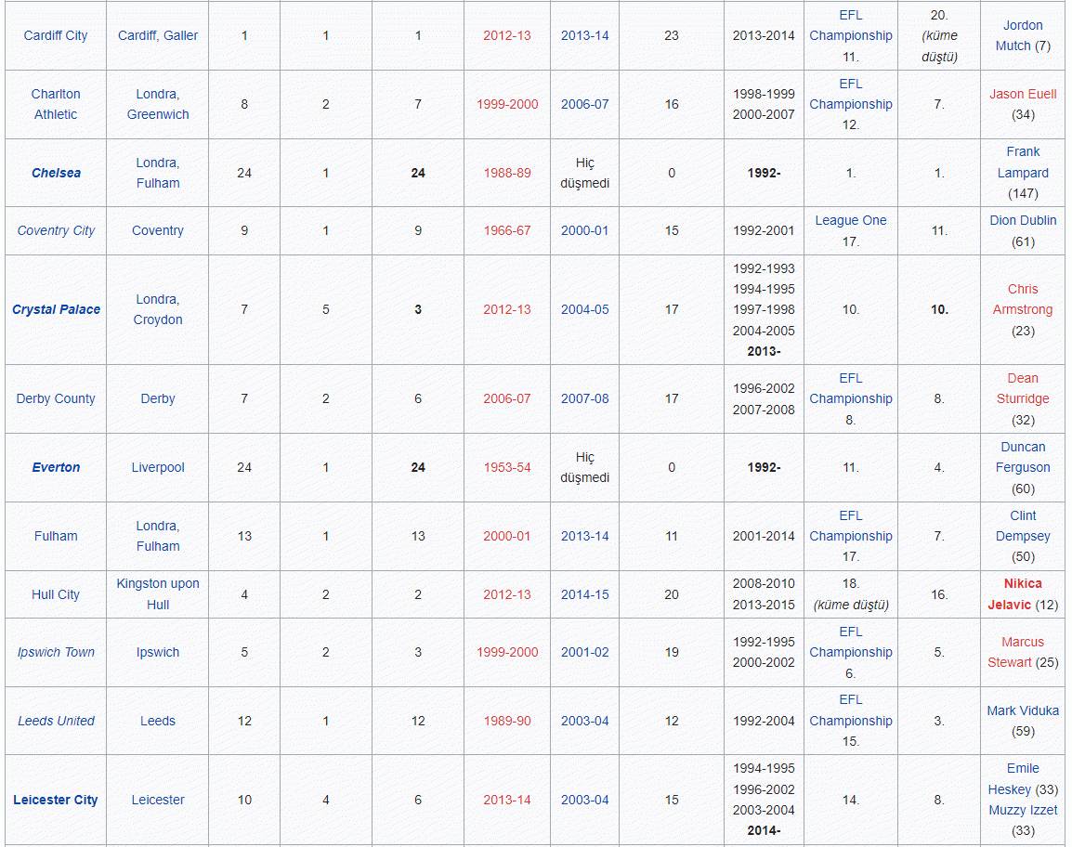Open the Leicester City club link
The image size is (1072, 847).
[x=56, y=800]
